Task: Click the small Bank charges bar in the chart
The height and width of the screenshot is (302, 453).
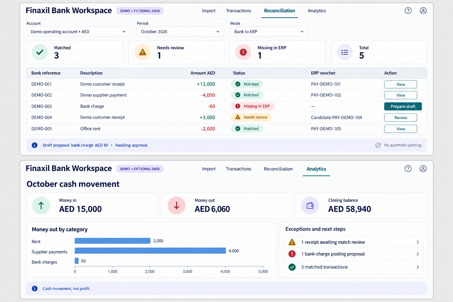Action: pyautogui.click(x=77, y=261)
